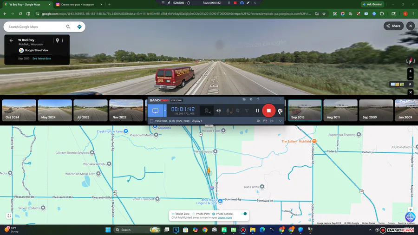
Task: Click Creek Hollow Farm map marker
Action: (x=126, y=131)
